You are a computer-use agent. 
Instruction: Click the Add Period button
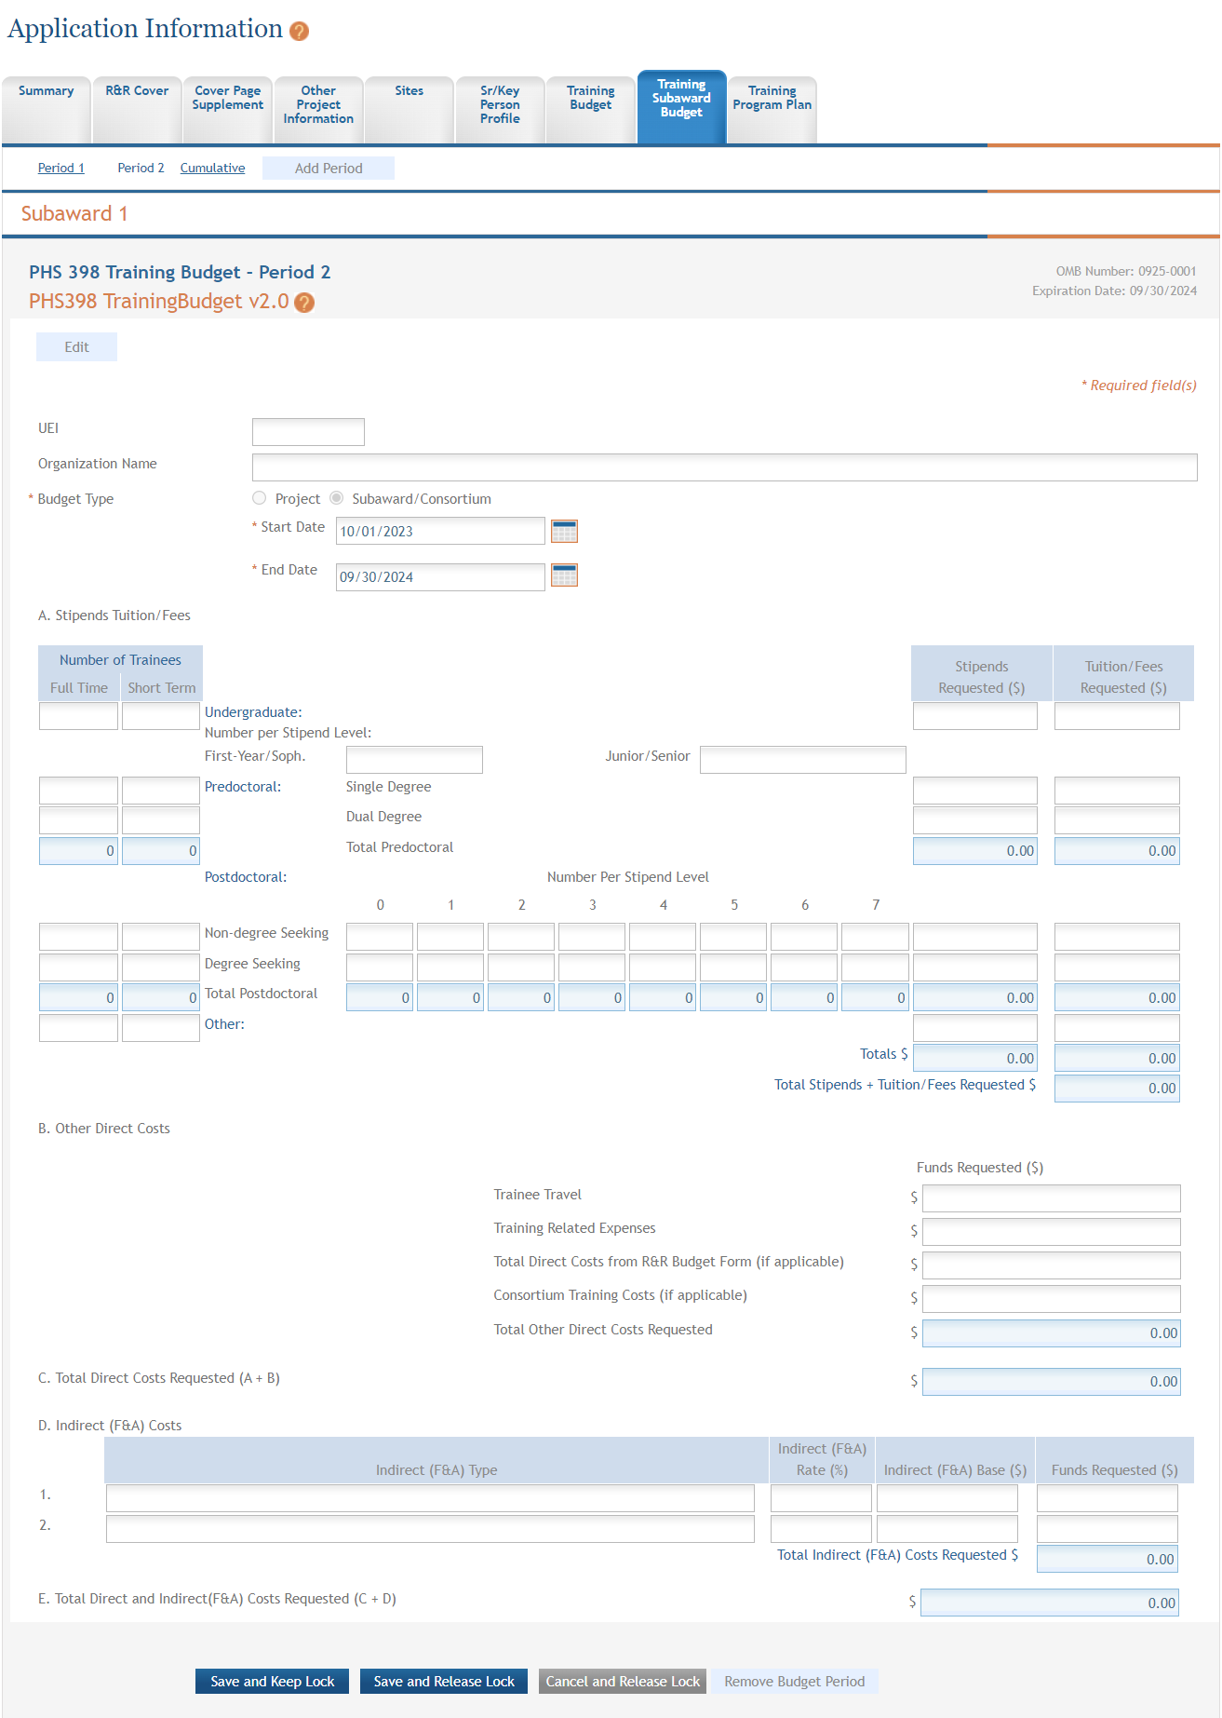click(329, 168)
